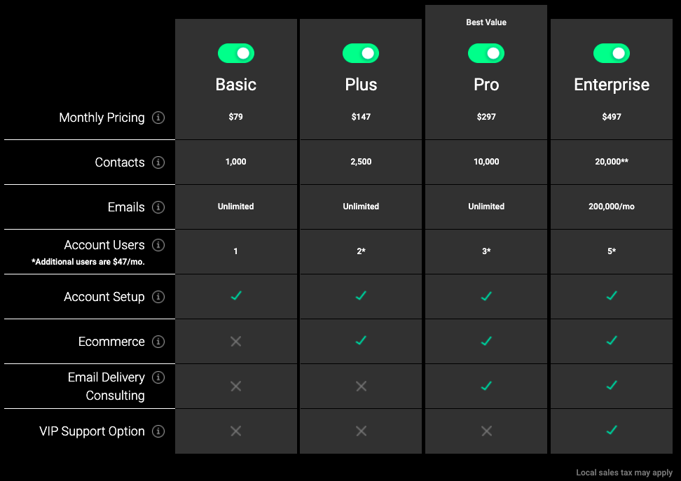Image resolution: width=681 pixels, height=481 pixels.
Task: Switch off the Pro plan toggle
Action: point(486,53)
